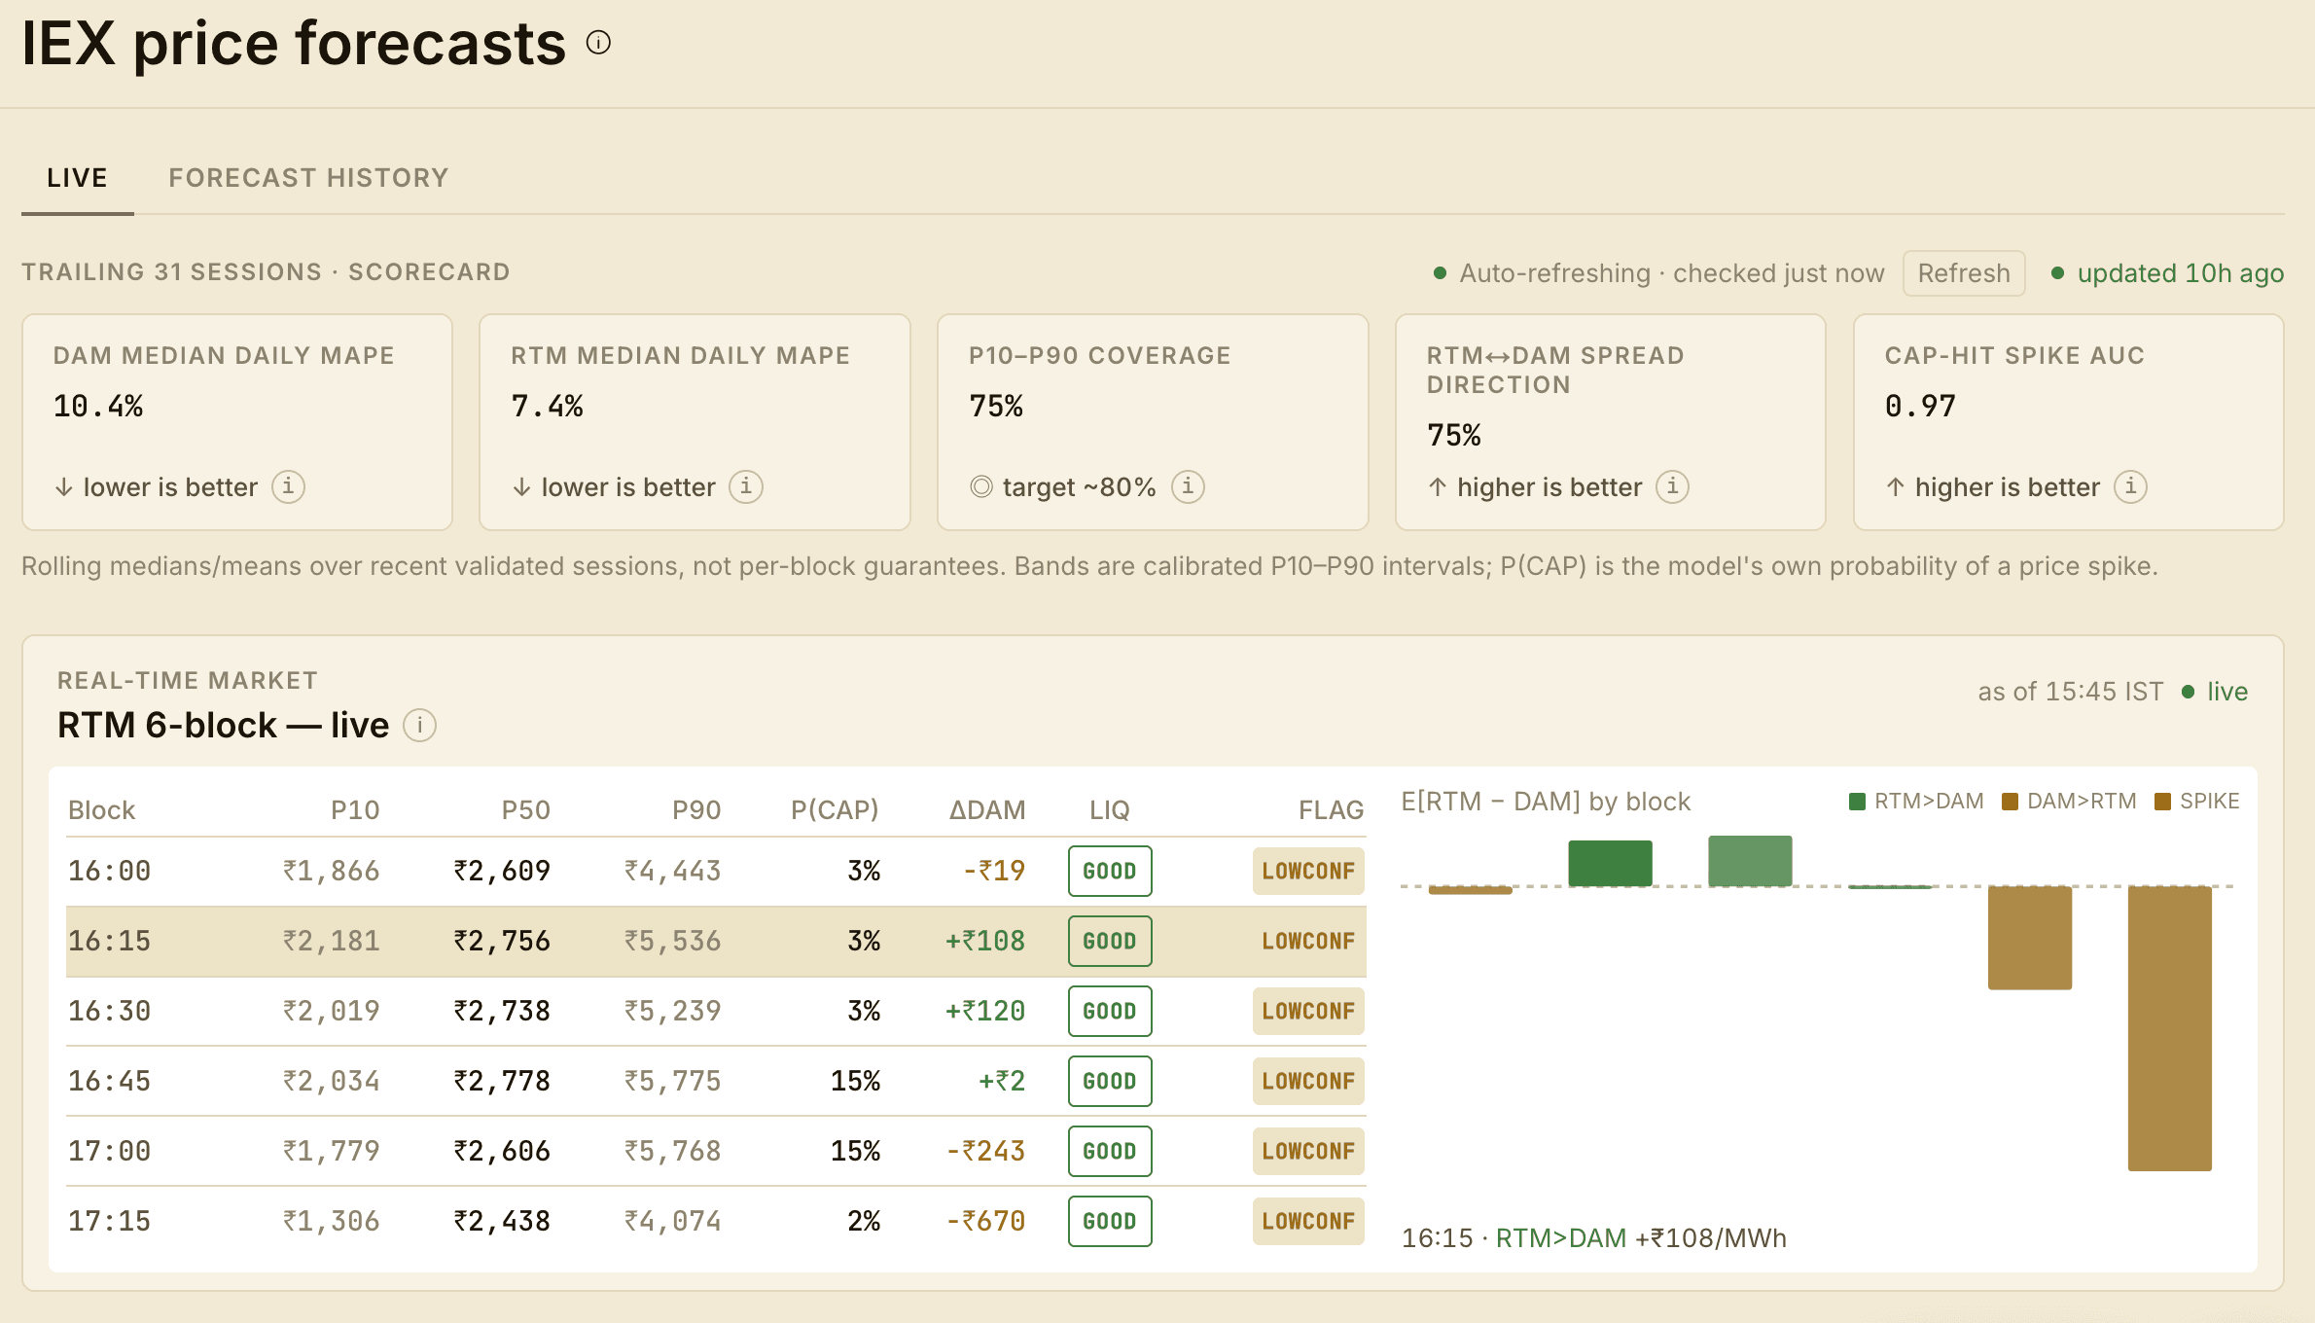The image size is (2315, 1323).
Task: Select the dark green 16:15 chart bar
Action: point(1610,863)
